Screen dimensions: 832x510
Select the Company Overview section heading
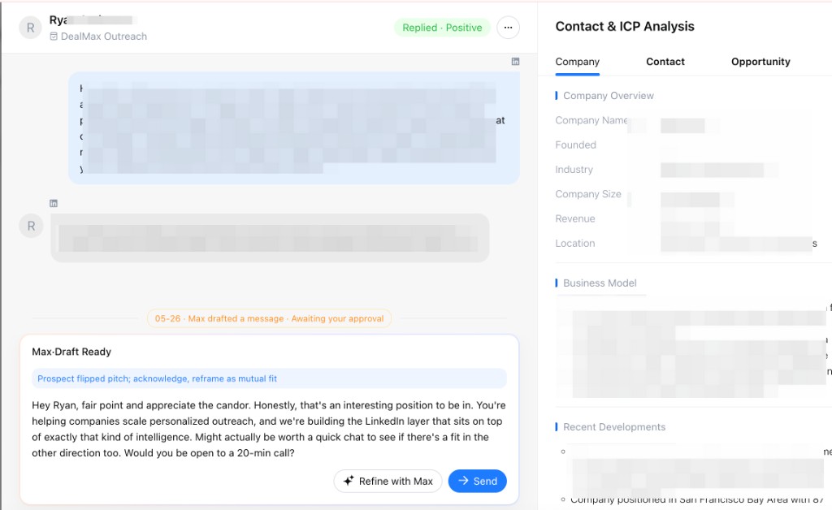click(x=608, y=96)
